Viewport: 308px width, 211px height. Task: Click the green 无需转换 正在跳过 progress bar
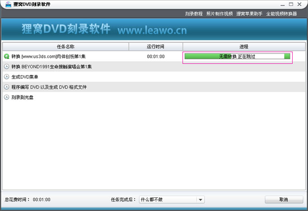pos(237,57)
